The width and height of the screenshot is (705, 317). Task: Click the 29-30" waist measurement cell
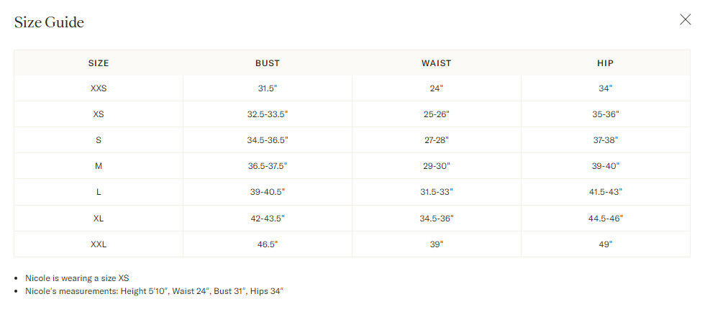(437, 166)
